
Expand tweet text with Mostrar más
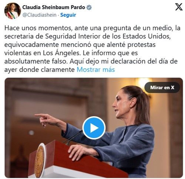[x=96, y=70]
